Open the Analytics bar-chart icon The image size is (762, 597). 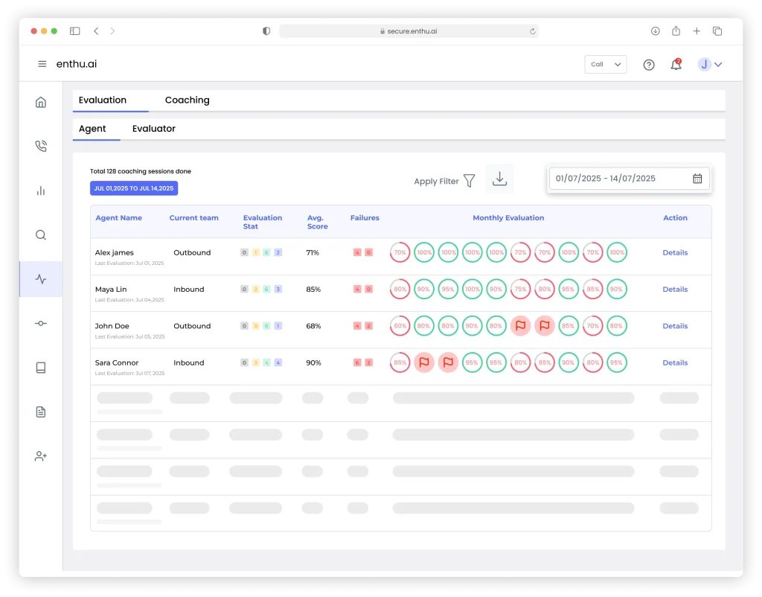pos(40,191)
